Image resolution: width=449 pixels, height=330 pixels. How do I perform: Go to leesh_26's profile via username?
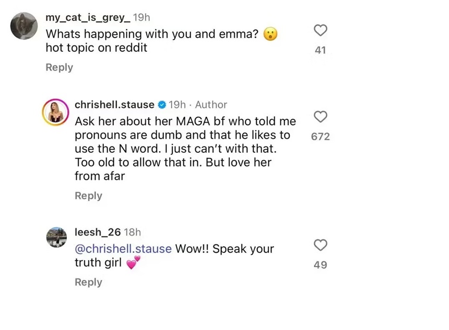click(x=98, y=233)
